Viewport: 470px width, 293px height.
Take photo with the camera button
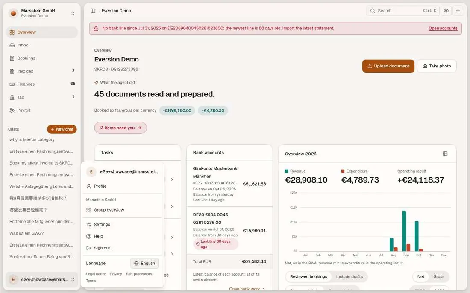click(x=436, y=66)
